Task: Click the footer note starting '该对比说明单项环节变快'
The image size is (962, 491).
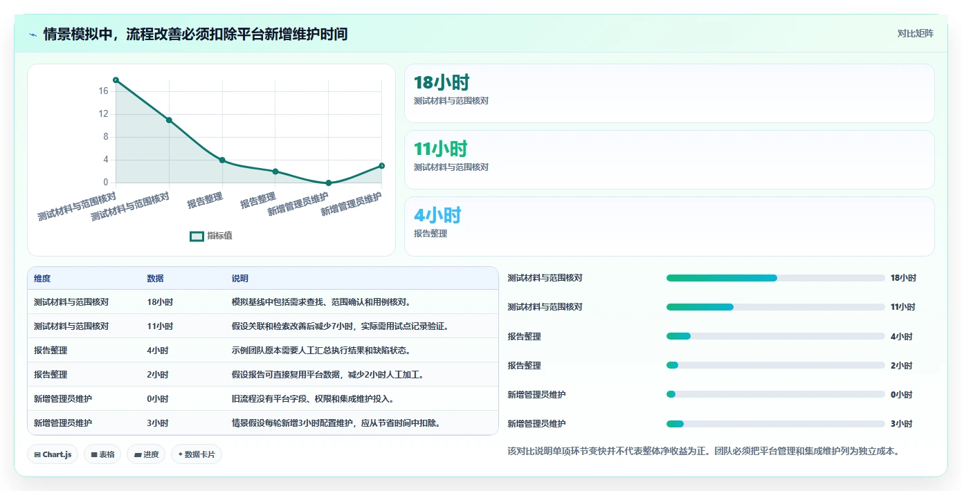Action: (x=703, y=452)
